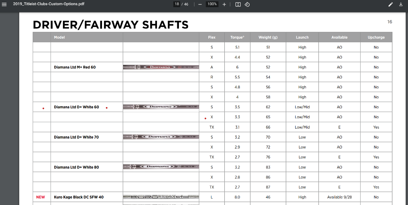This screenshot has height=205, width=408.
Task: Click Kuro Kage Black DC SFW 40 model name
Action: [78, 197]
